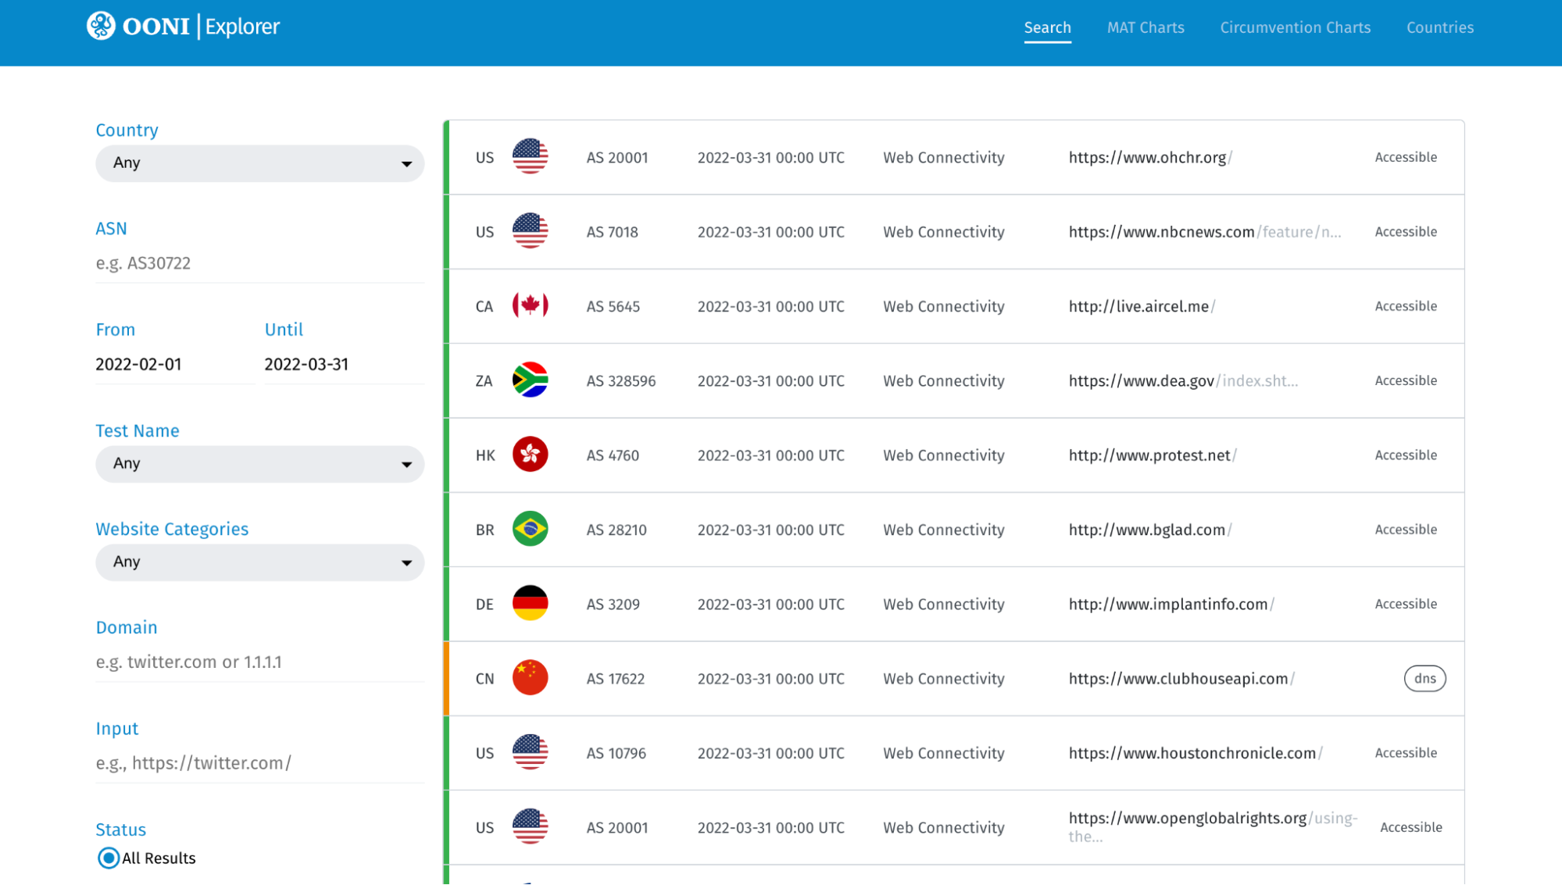Click the Germany flag icon

tap(530, 603)
